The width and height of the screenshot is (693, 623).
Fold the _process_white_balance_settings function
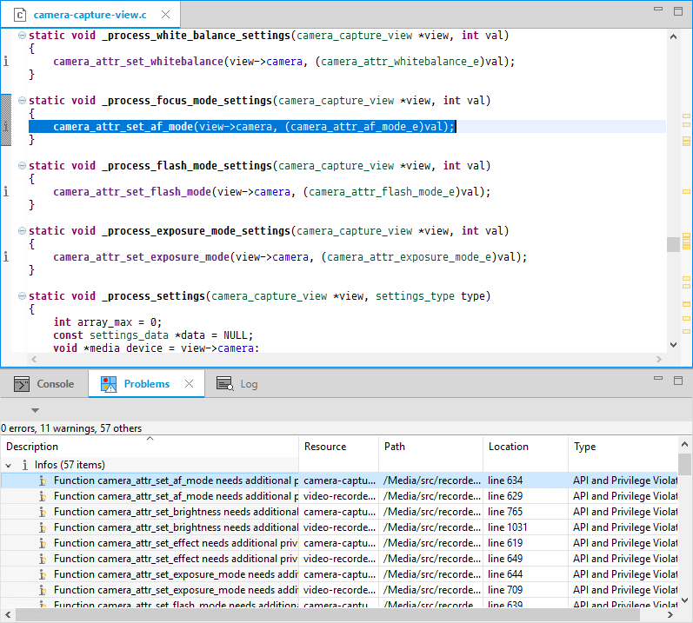(22, 36)
